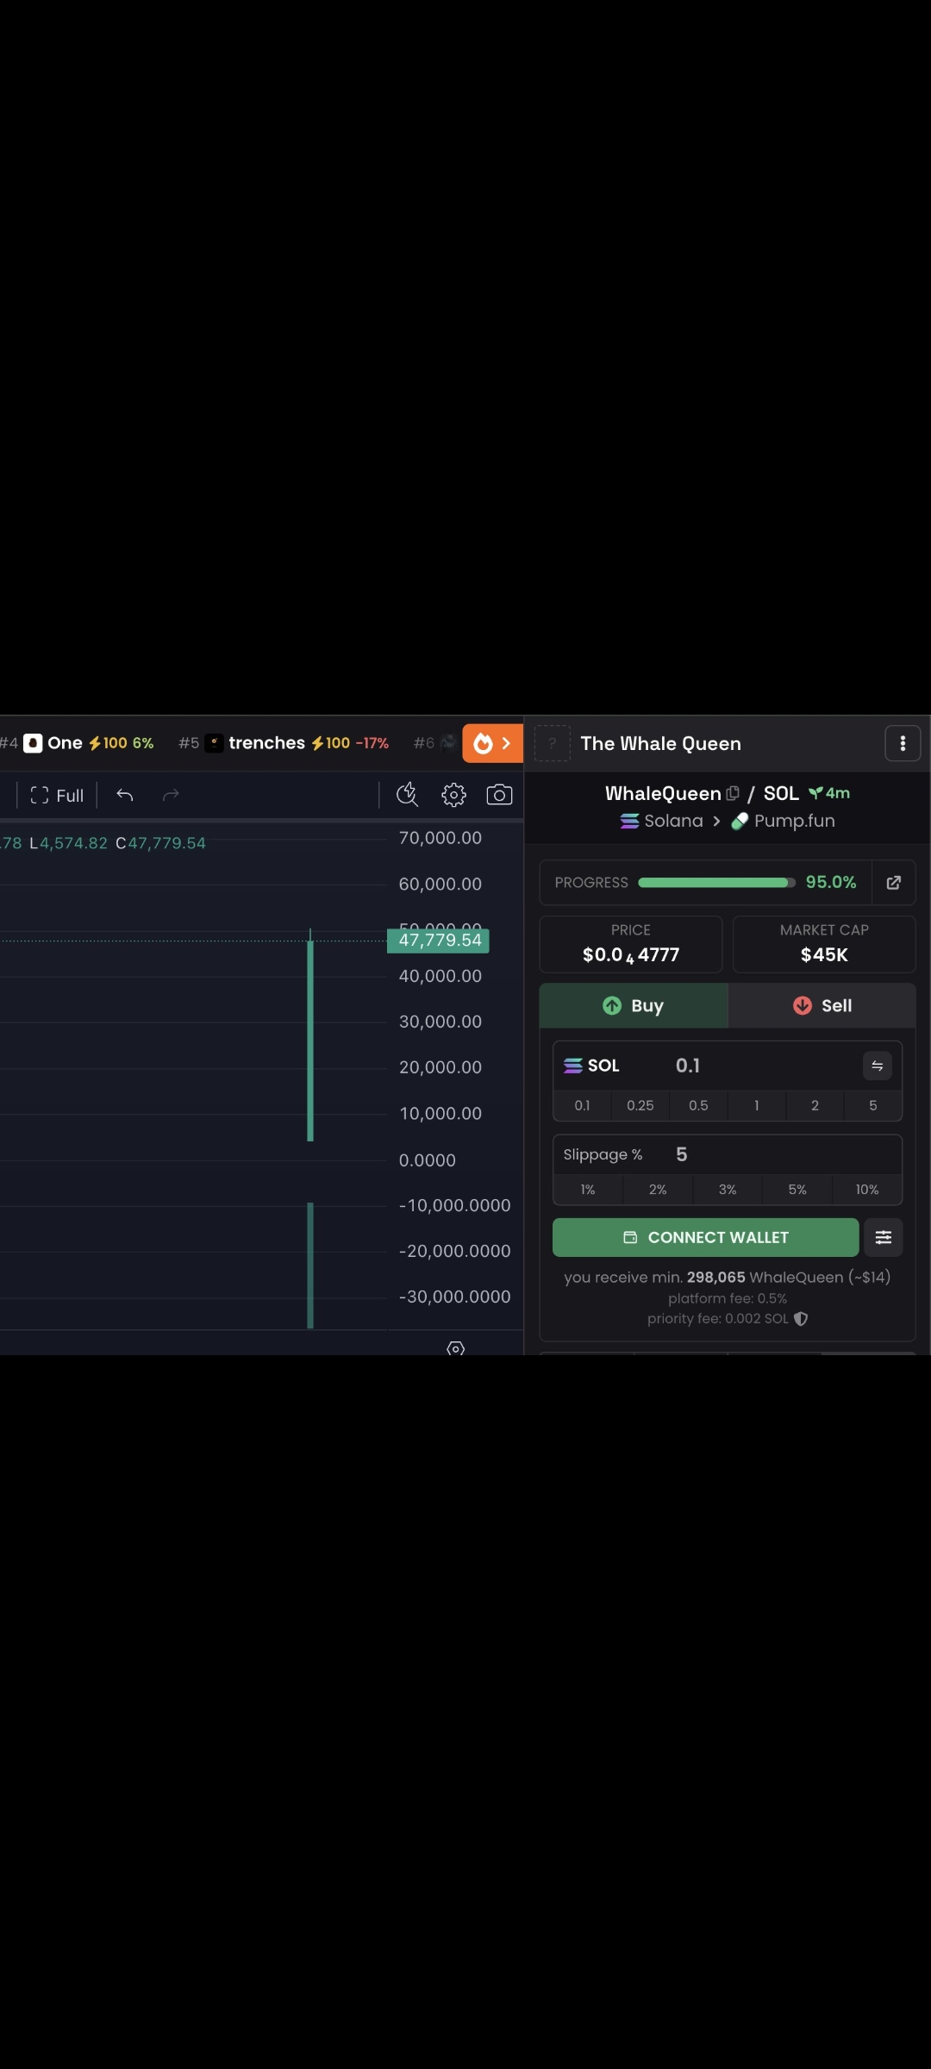Open the orange trending flame button

click(x=492, y=743)
